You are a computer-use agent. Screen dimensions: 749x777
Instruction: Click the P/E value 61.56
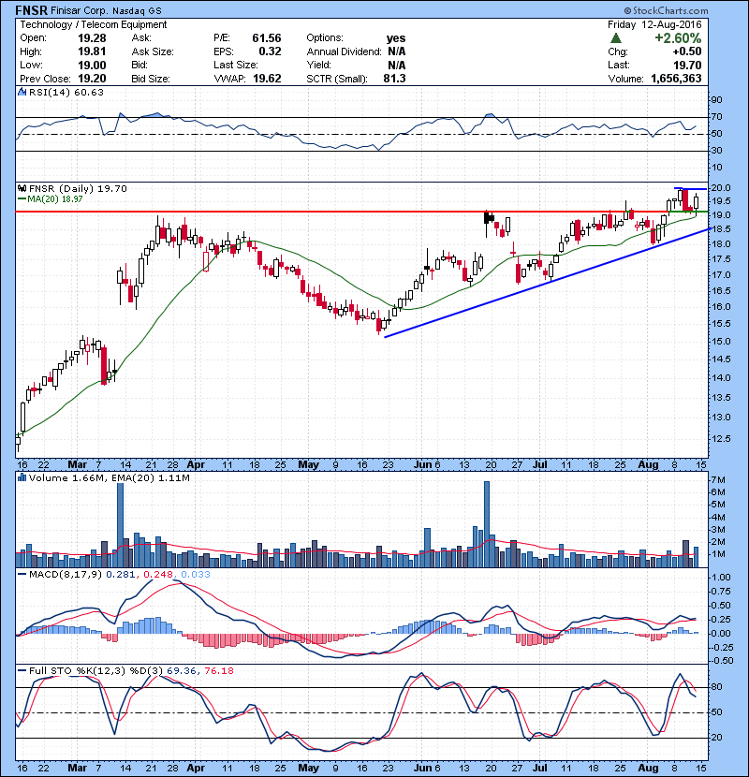(x=267, y=38)
